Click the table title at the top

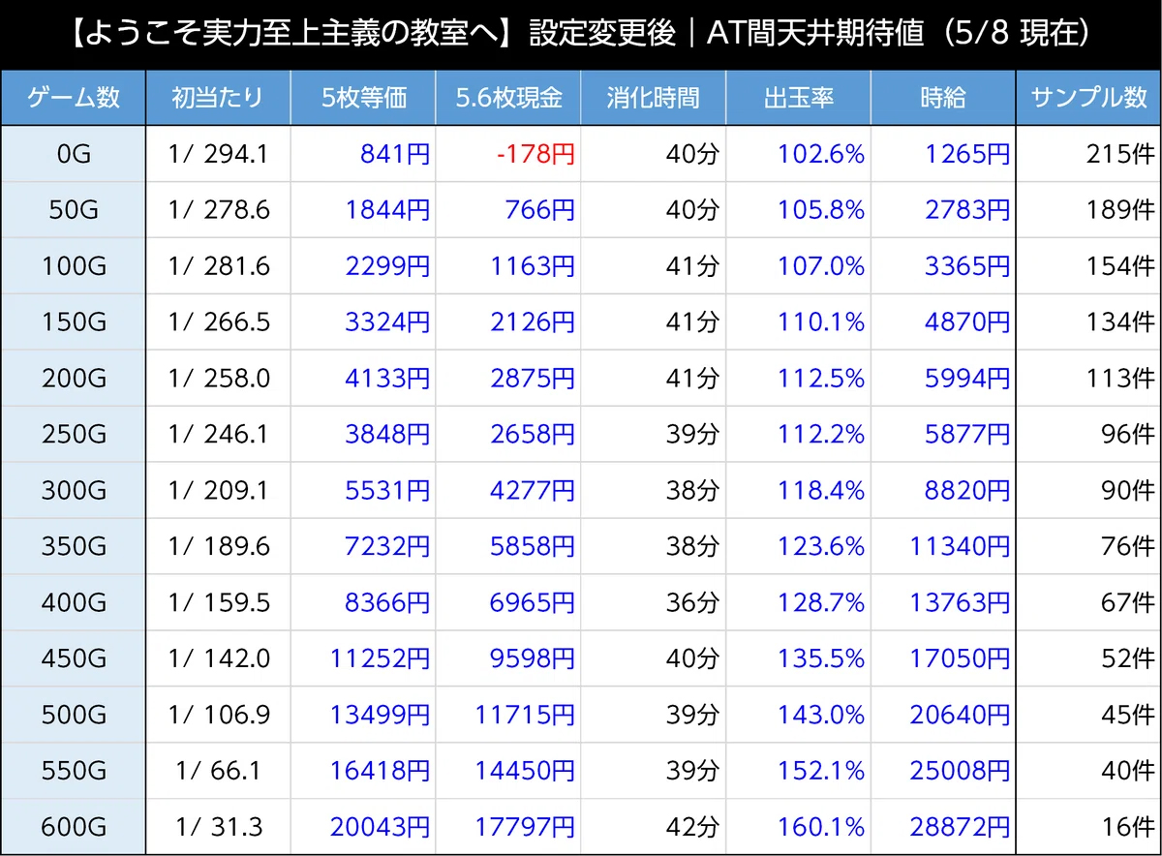pos(581,31)
